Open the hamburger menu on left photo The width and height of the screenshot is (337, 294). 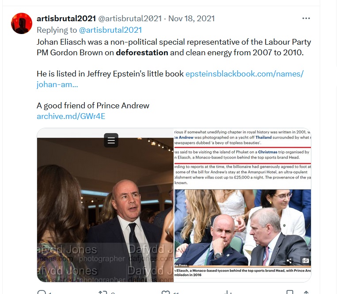point(111,141)
